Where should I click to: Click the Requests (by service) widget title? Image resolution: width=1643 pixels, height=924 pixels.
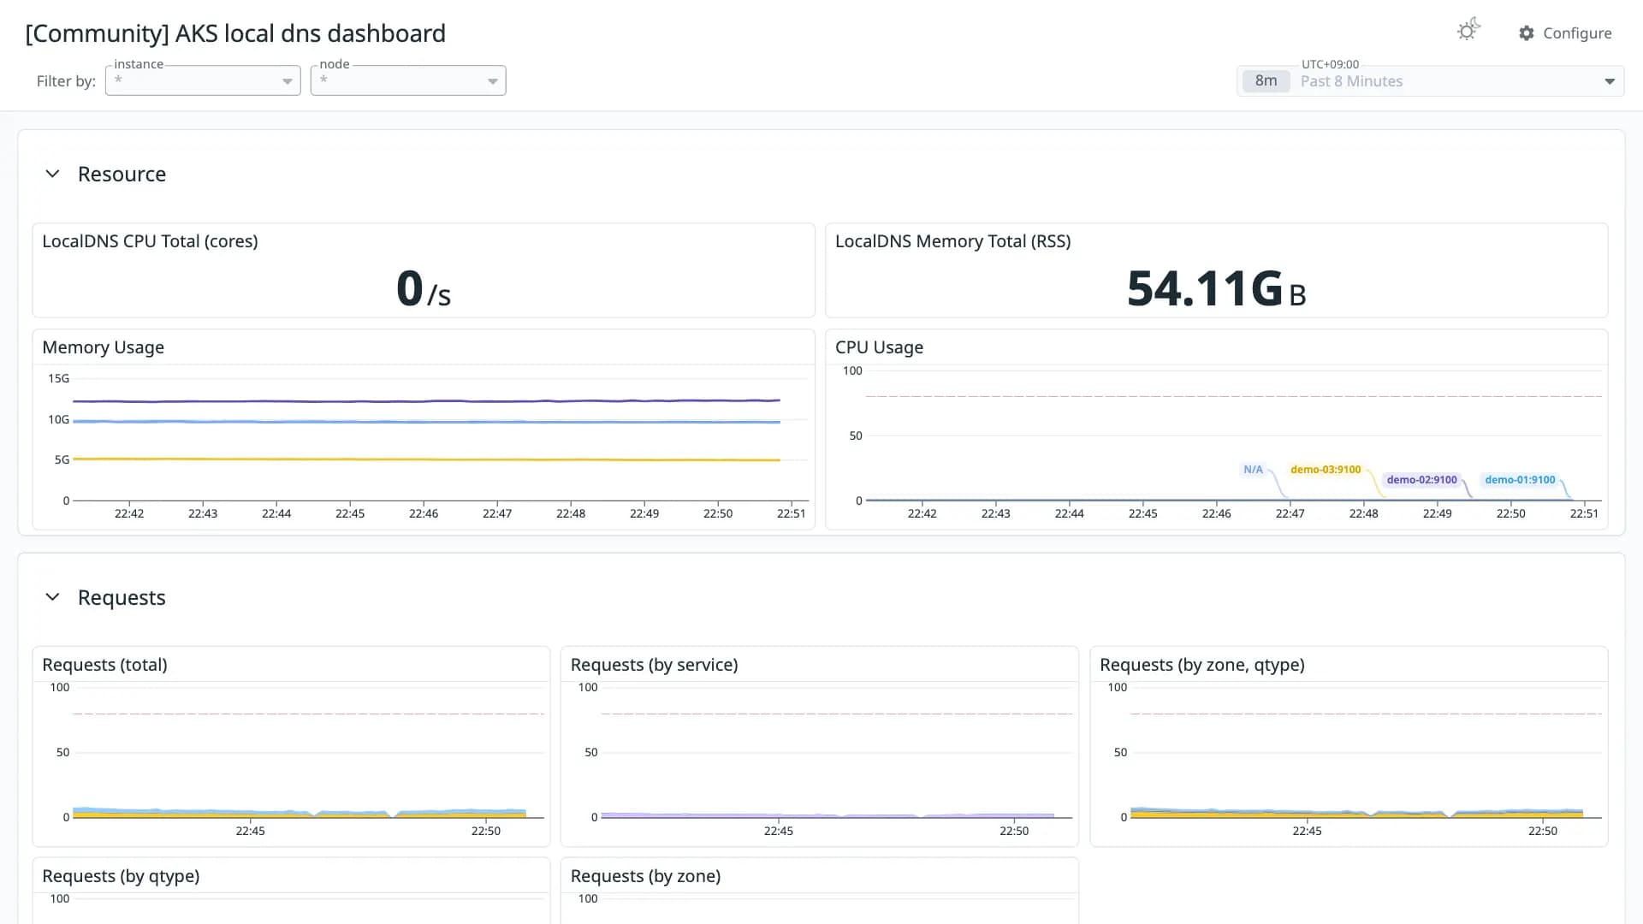click(654, 665)
